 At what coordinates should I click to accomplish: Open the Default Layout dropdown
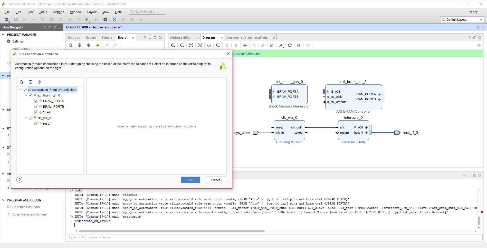coord(462,20)
